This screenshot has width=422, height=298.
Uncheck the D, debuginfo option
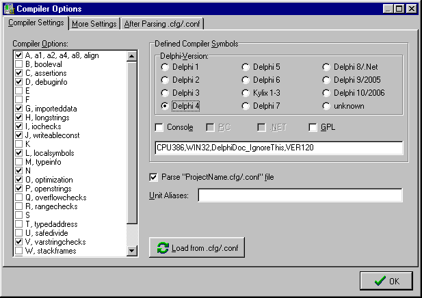pos(19,81)
